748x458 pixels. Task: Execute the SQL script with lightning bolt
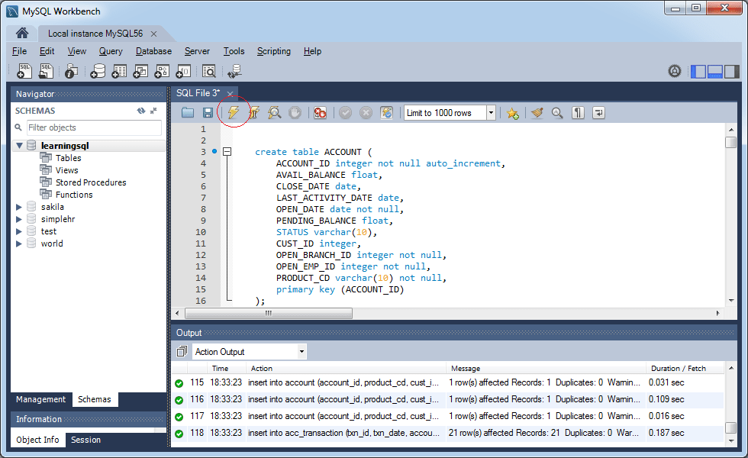pyautogui.click(x=234, y=113)
